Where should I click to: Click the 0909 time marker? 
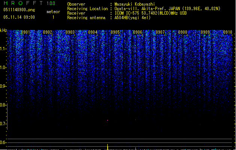point(205,32)
